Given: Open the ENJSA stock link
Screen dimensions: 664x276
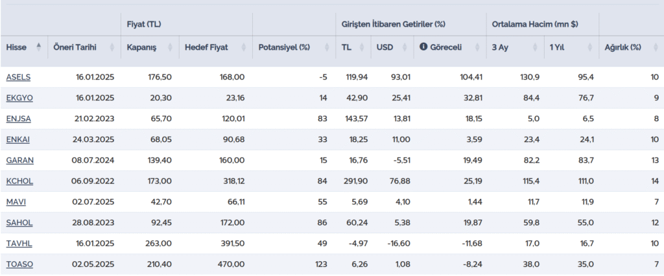Looking at the screenshot, I should (x=19, y=119).
